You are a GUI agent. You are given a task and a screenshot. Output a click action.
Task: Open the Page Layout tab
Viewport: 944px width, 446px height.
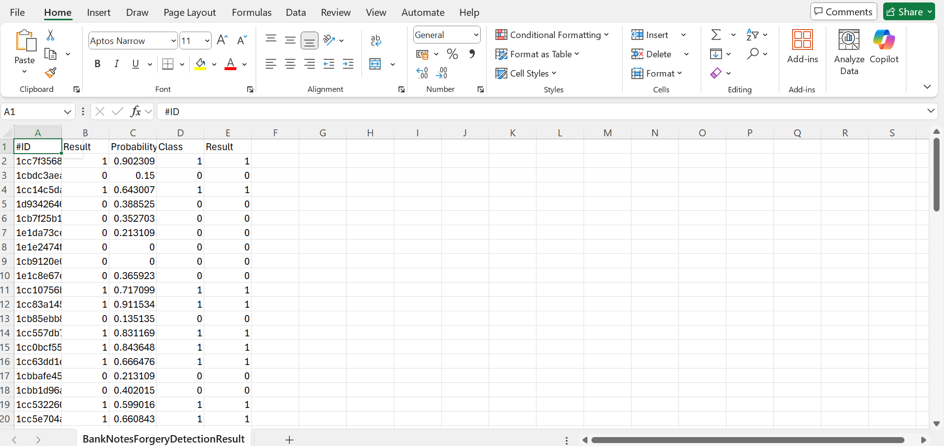189,12
